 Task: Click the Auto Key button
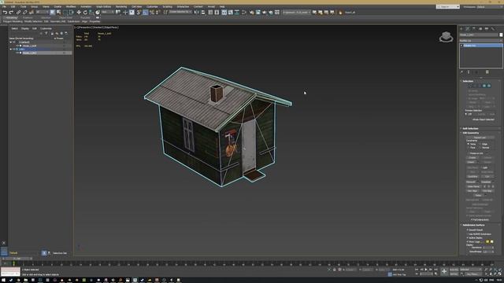(454, 270)
